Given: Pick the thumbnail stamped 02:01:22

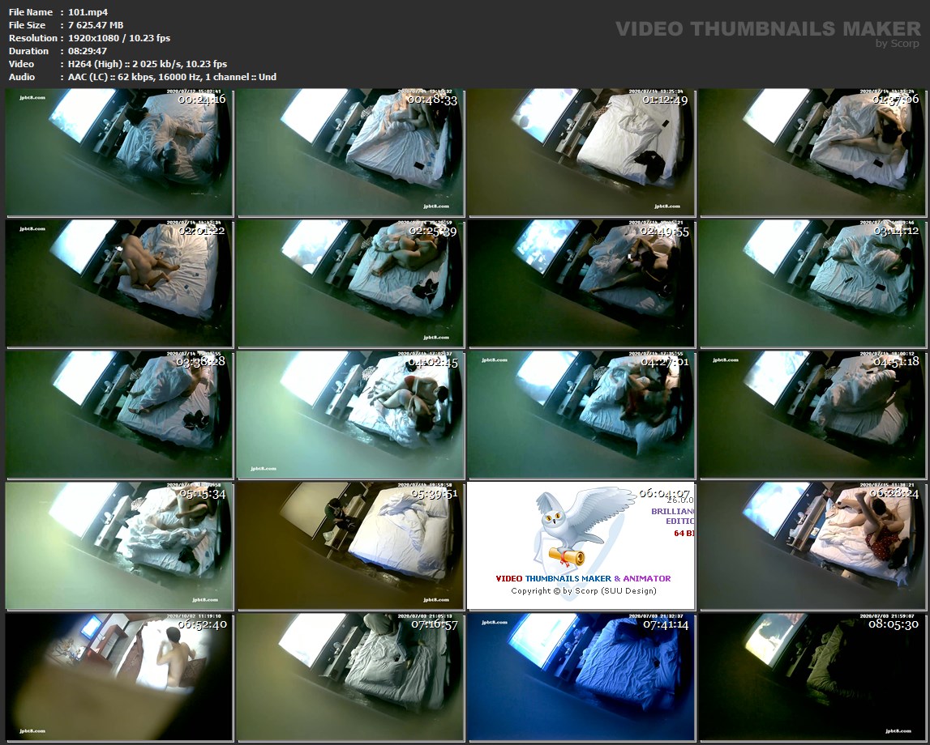Looking at the screenshot, I should (119, 283).
